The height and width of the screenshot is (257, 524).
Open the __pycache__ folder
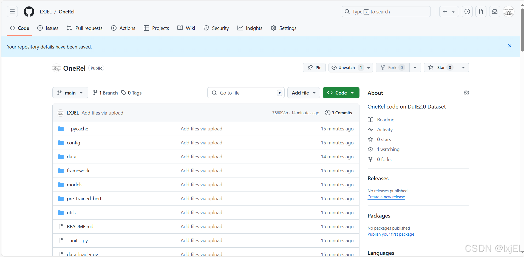point(80,129)
